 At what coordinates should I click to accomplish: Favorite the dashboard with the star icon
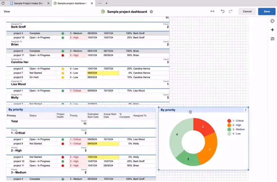tap(151, 12)
